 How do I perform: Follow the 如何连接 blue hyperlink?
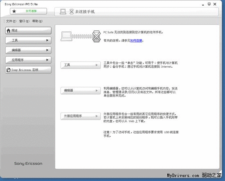136,41
